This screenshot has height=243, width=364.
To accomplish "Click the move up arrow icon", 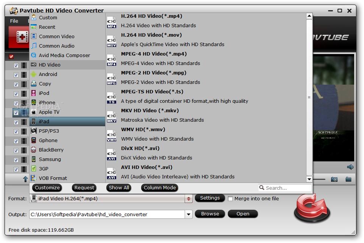I will pos(25,179).
